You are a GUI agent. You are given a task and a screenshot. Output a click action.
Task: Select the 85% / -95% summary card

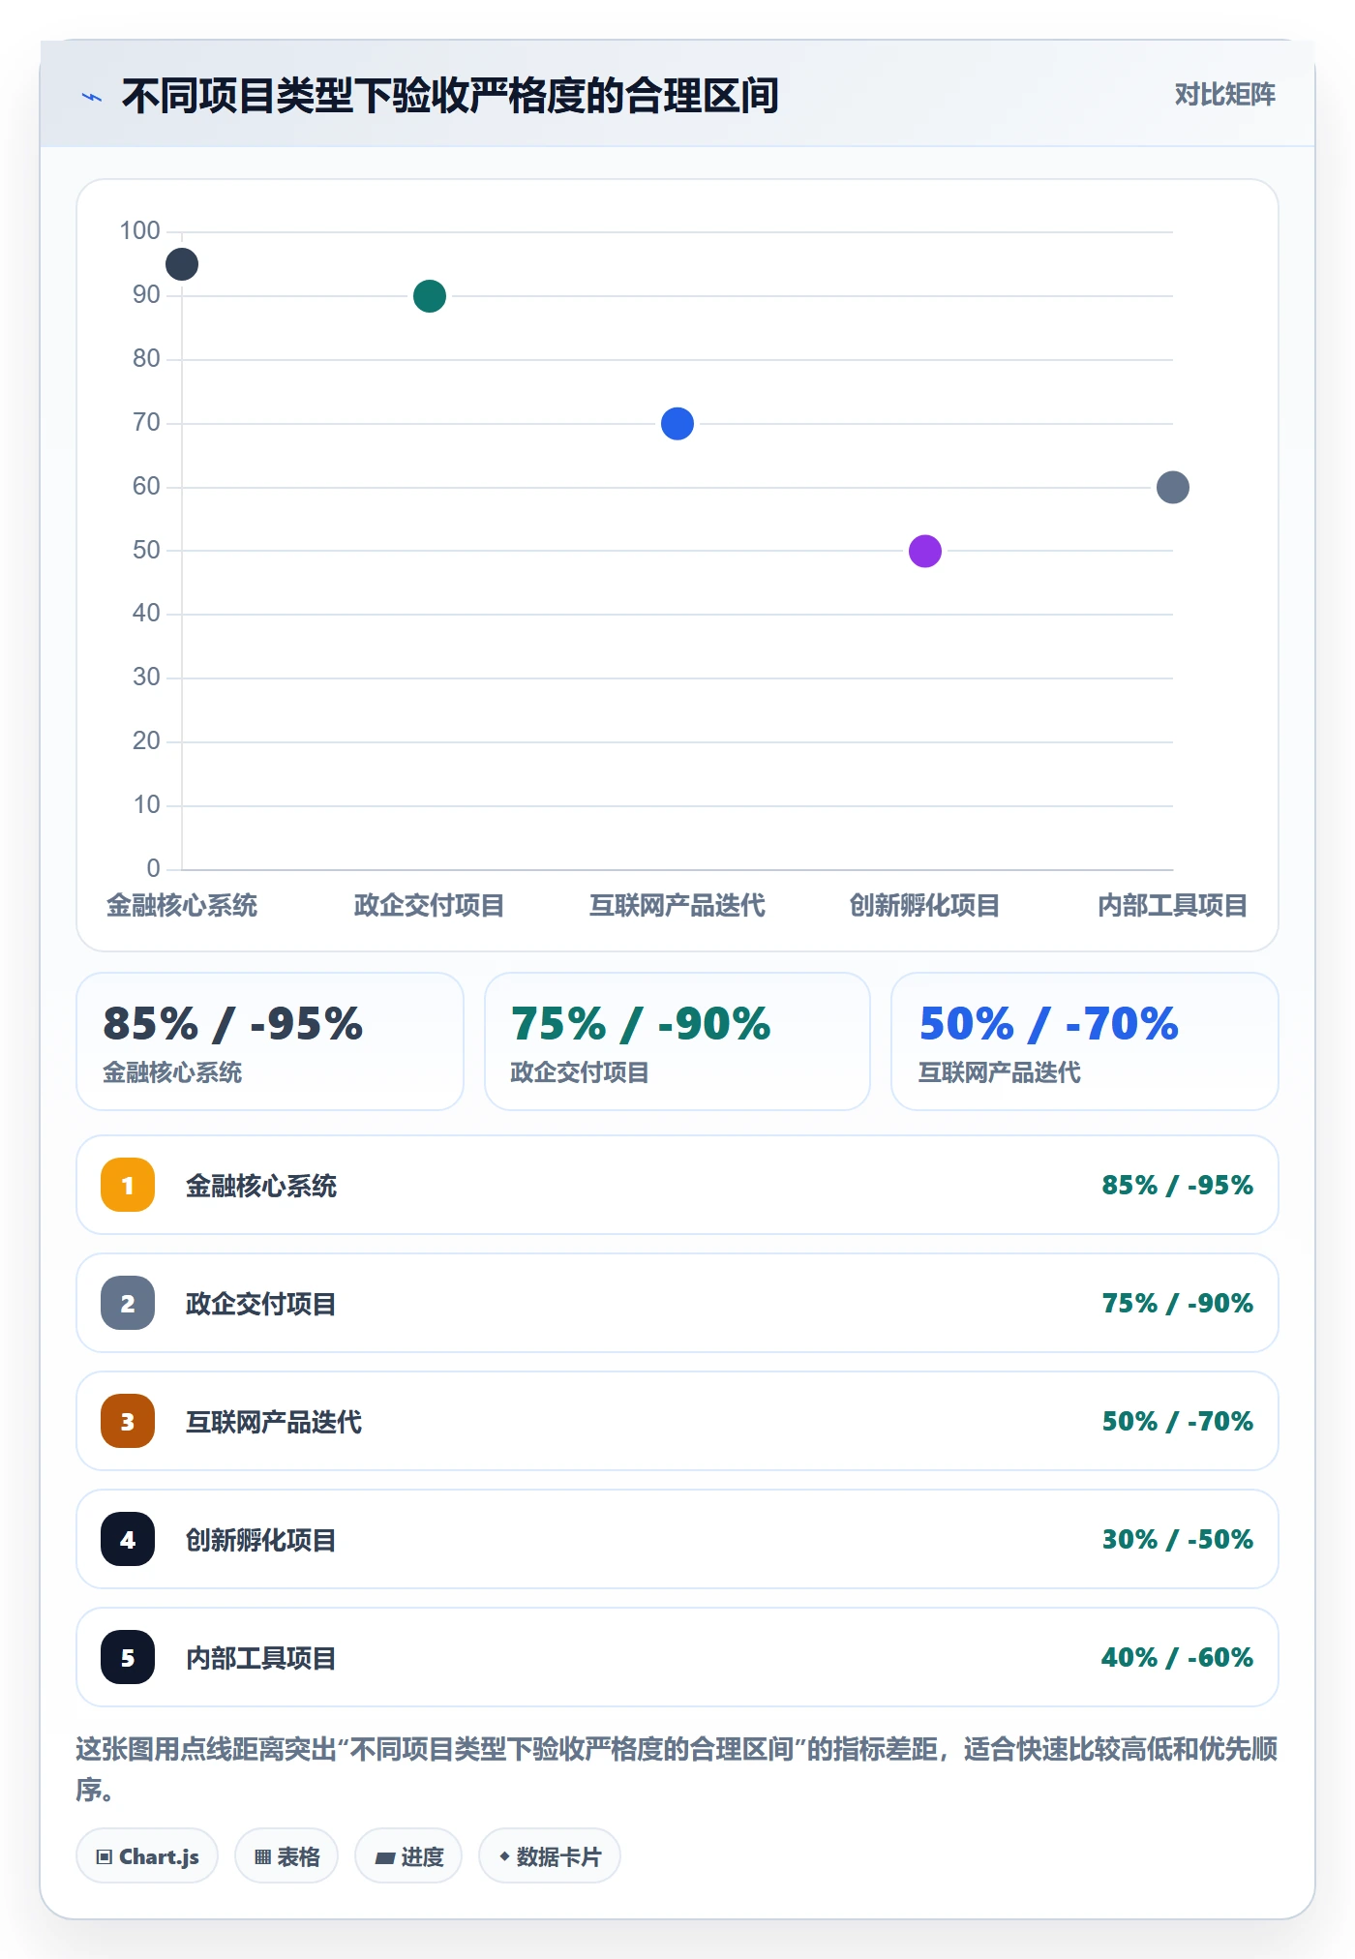pos(270,1041)
